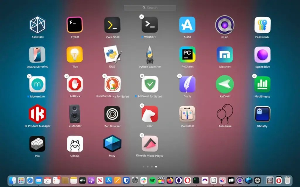Remove DuckDuckGo app via X badge
300x187 pixels.
pos(105,76)
